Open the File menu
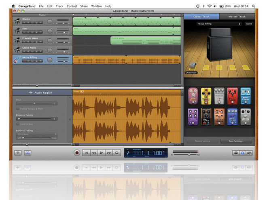 (x=41, y=6)
